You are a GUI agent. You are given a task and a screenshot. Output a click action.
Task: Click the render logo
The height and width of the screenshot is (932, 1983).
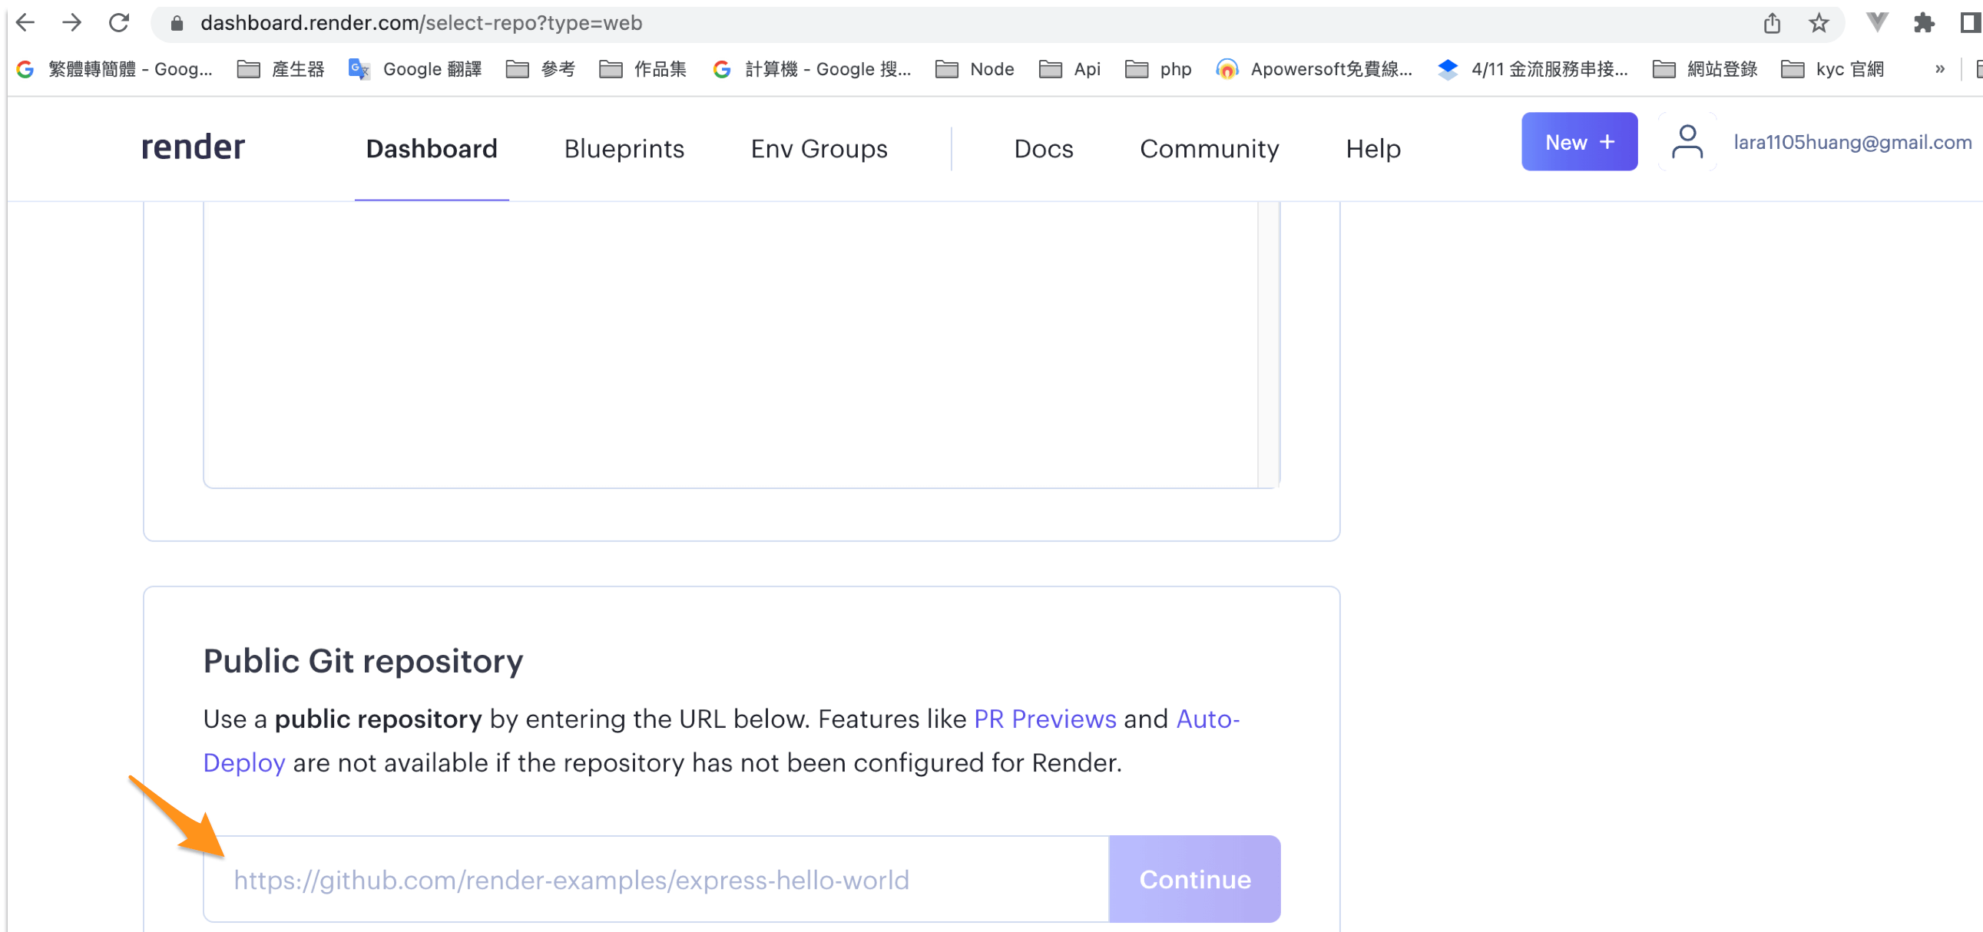click(193, 147)
